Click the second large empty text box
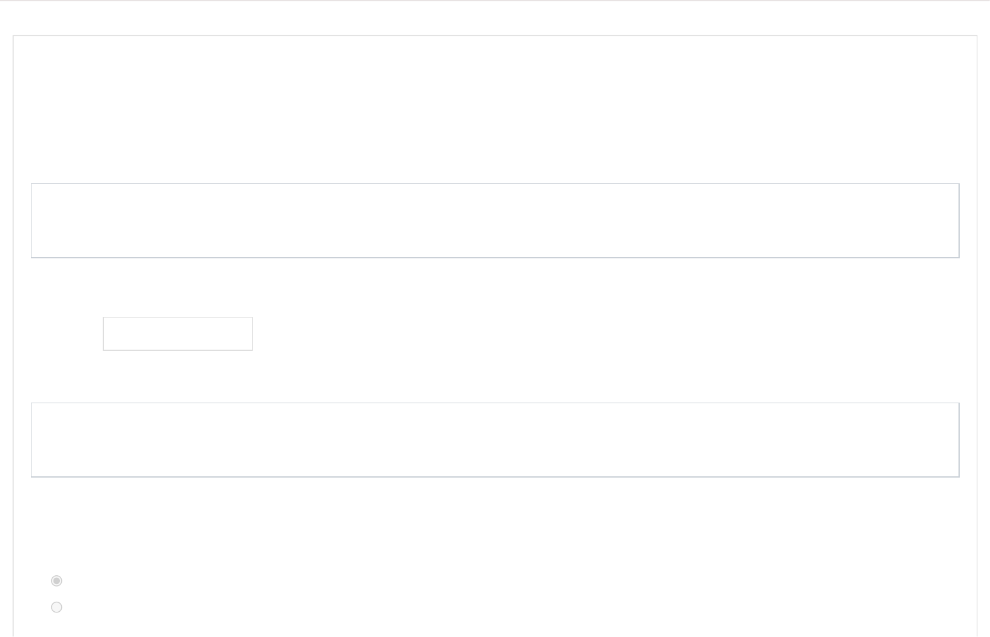This screenshot has width=990, height=637. point(495,440)
